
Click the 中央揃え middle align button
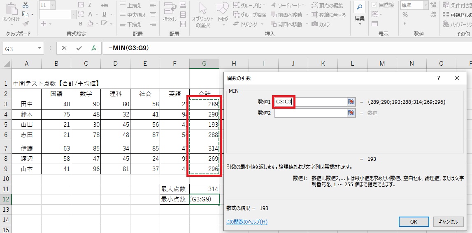[133, 15]
